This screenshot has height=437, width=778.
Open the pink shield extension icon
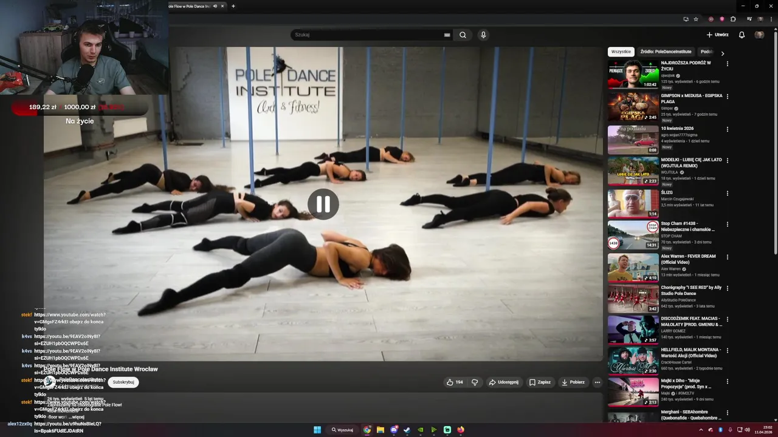(722, 19)
